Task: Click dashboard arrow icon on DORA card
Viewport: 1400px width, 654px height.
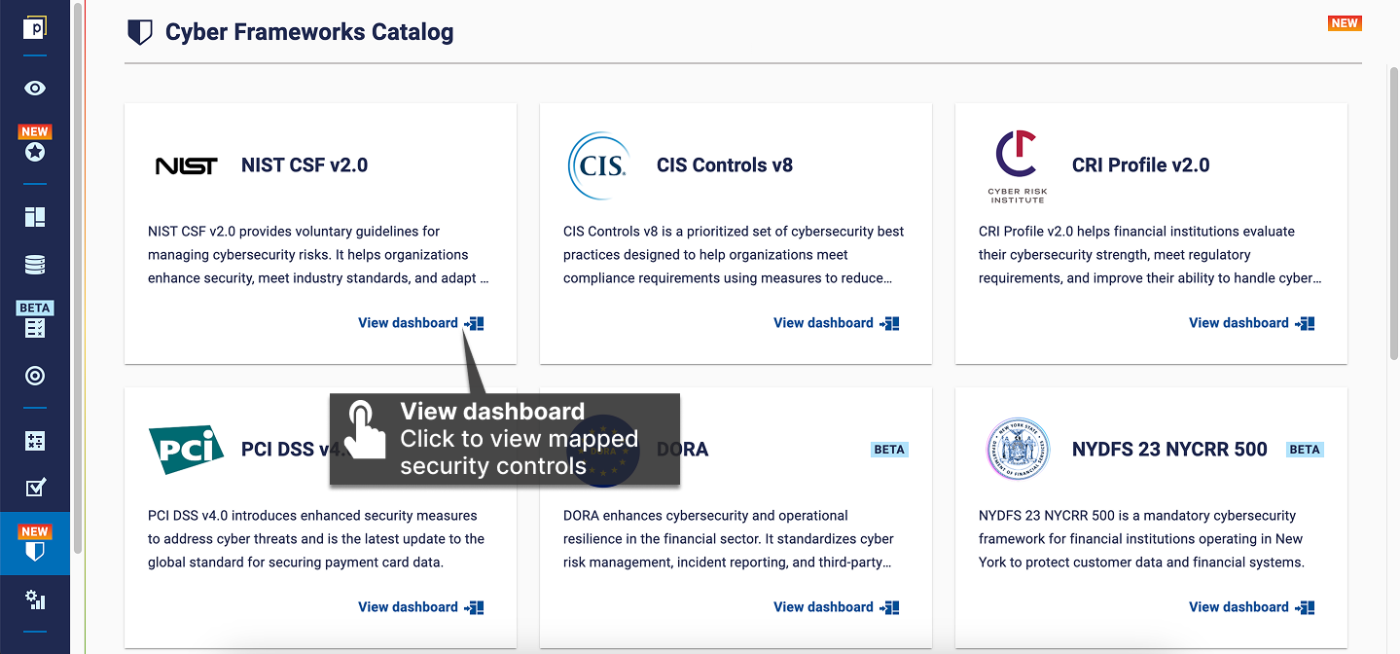Action: pos(890,607)
